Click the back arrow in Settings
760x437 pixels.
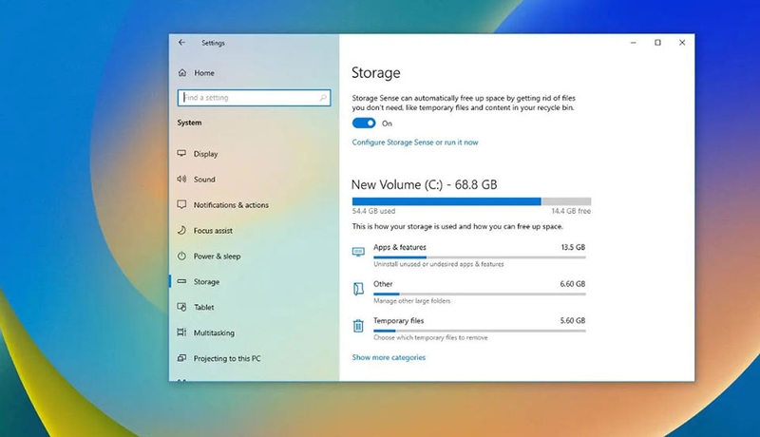(x=181, y=43)
